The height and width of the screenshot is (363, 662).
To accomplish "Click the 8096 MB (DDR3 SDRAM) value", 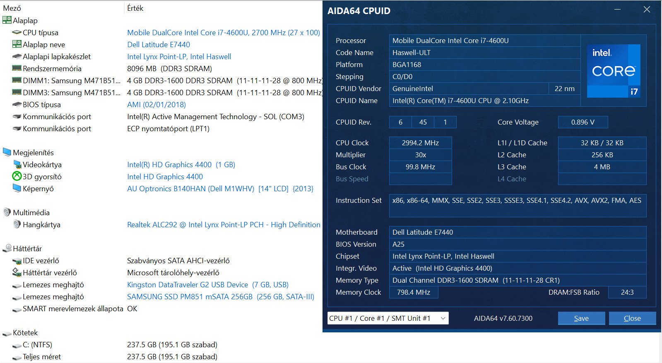I will (x=169, y=68).
